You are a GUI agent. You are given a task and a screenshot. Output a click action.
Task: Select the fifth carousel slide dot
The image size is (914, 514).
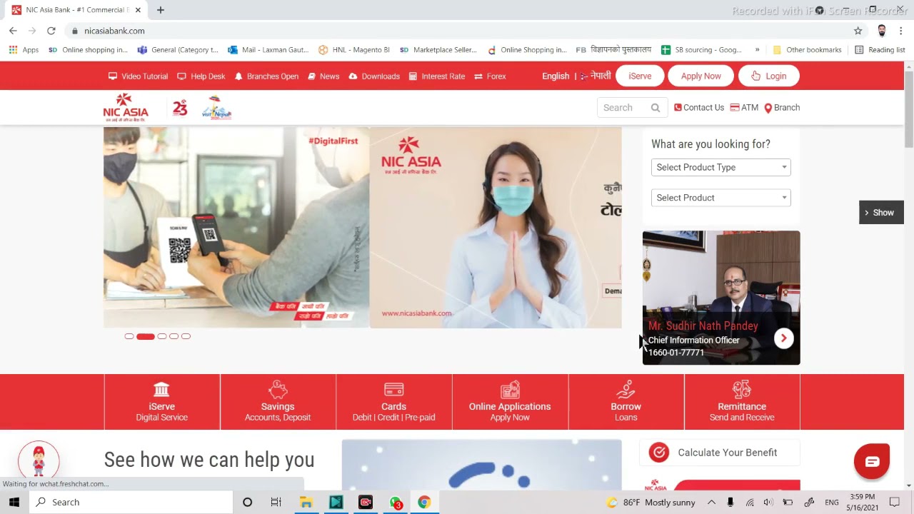coord(186,336)
